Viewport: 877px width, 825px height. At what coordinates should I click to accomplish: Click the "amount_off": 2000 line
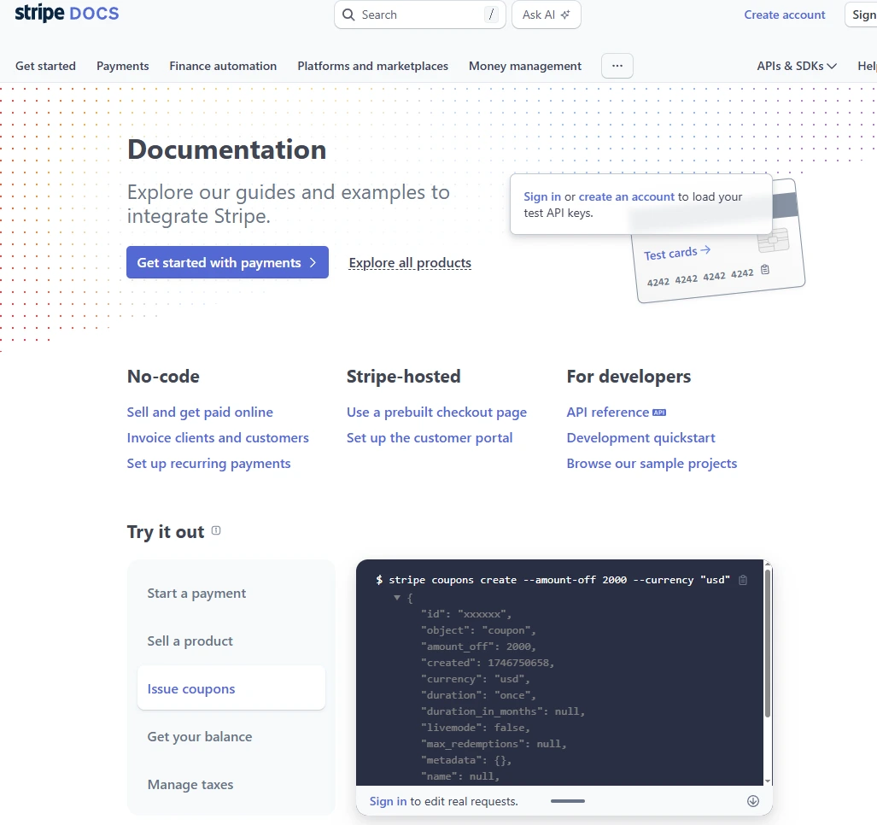(x=479, y=647)
